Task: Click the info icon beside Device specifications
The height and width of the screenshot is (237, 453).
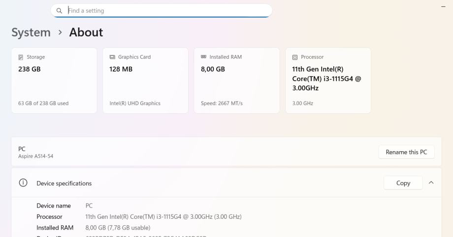Action: (x=23, y=183)
